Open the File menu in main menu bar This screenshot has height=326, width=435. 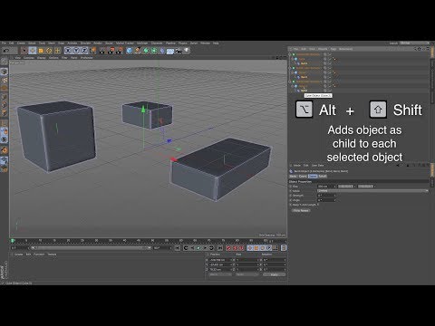pyautogui.click(x=4, y=43)
